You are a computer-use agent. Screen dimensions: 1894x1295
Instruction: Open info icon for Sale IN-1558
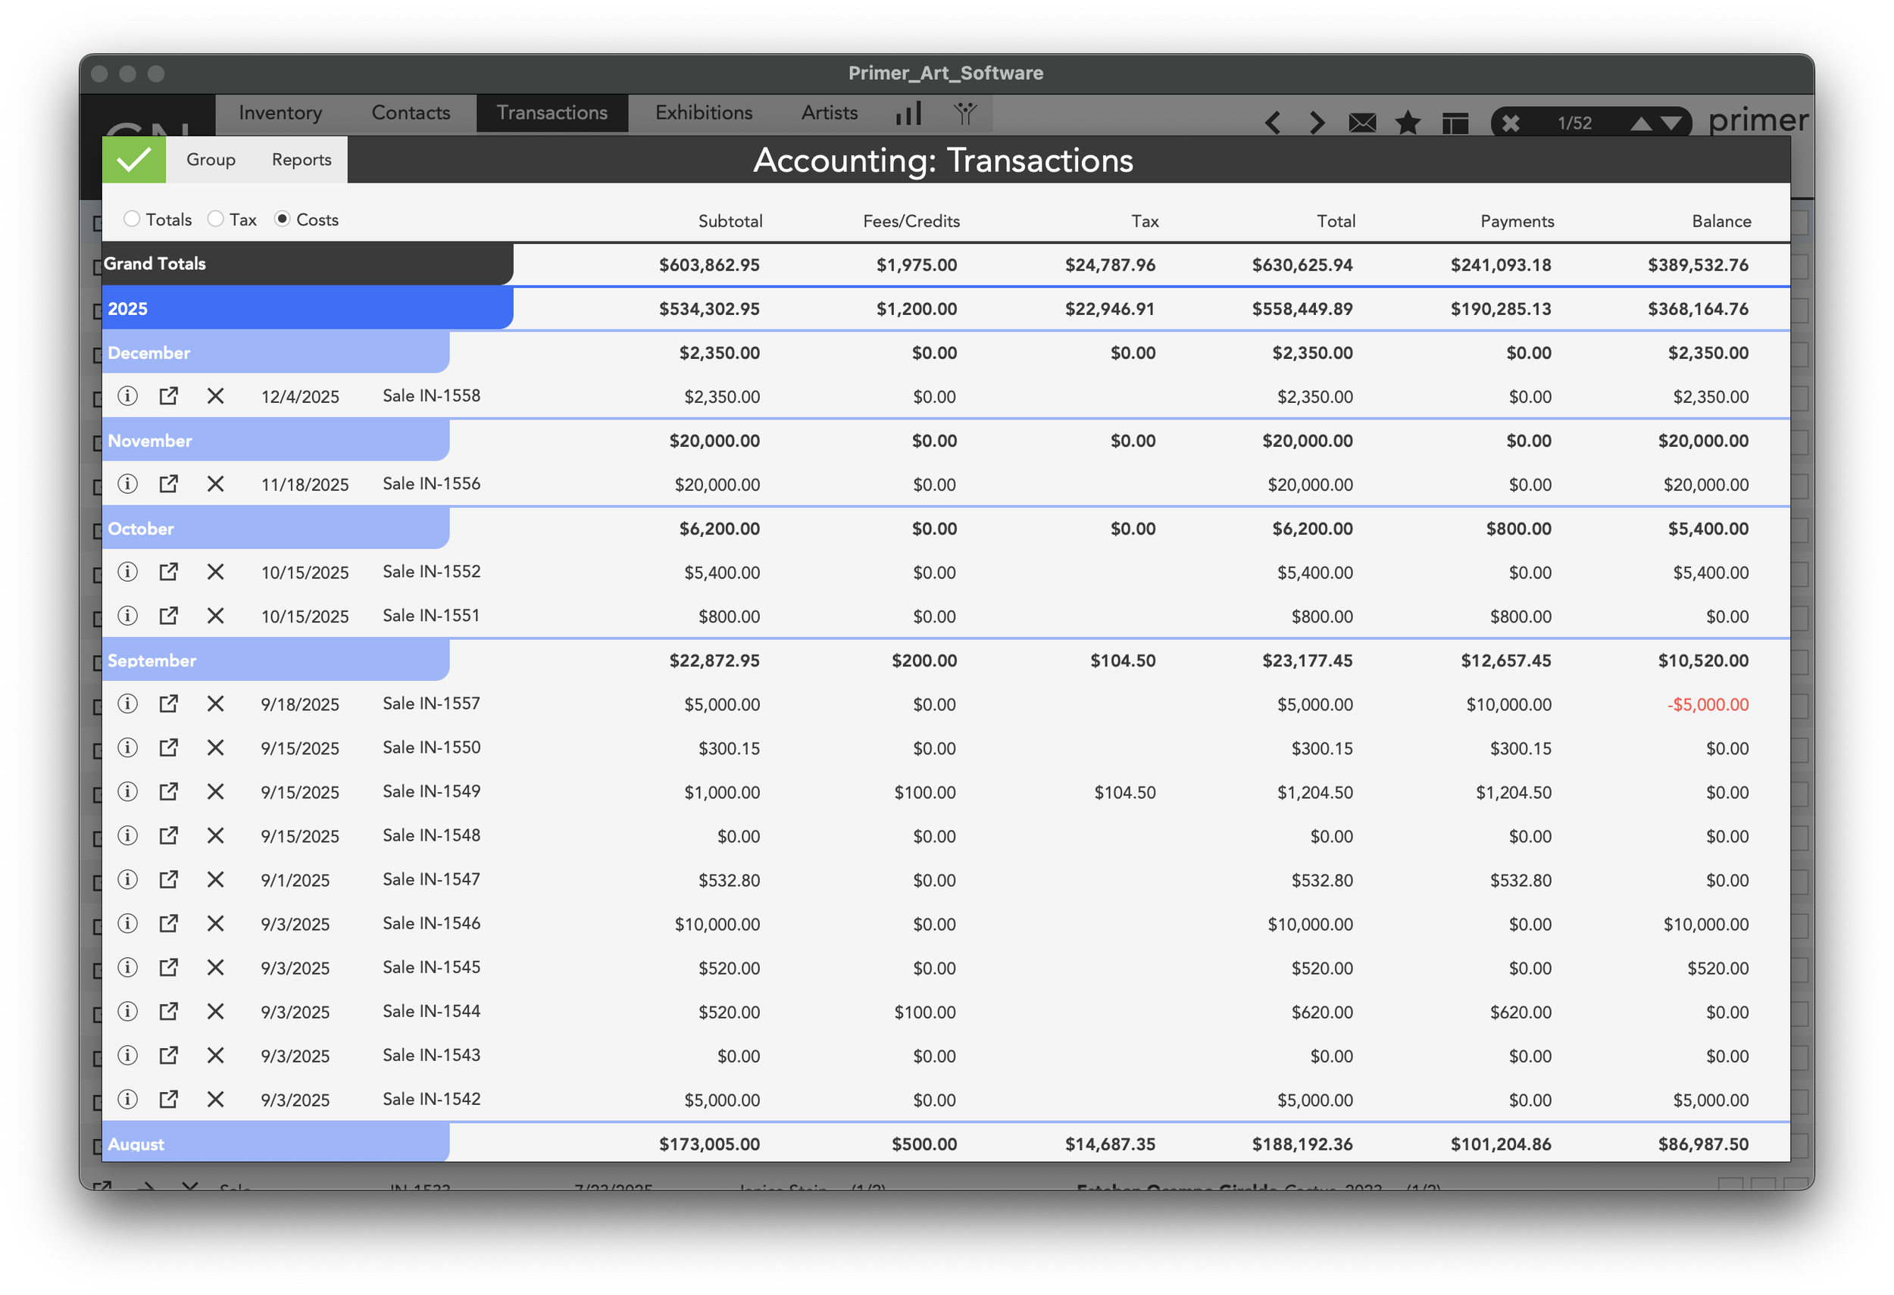pos(127,396)
